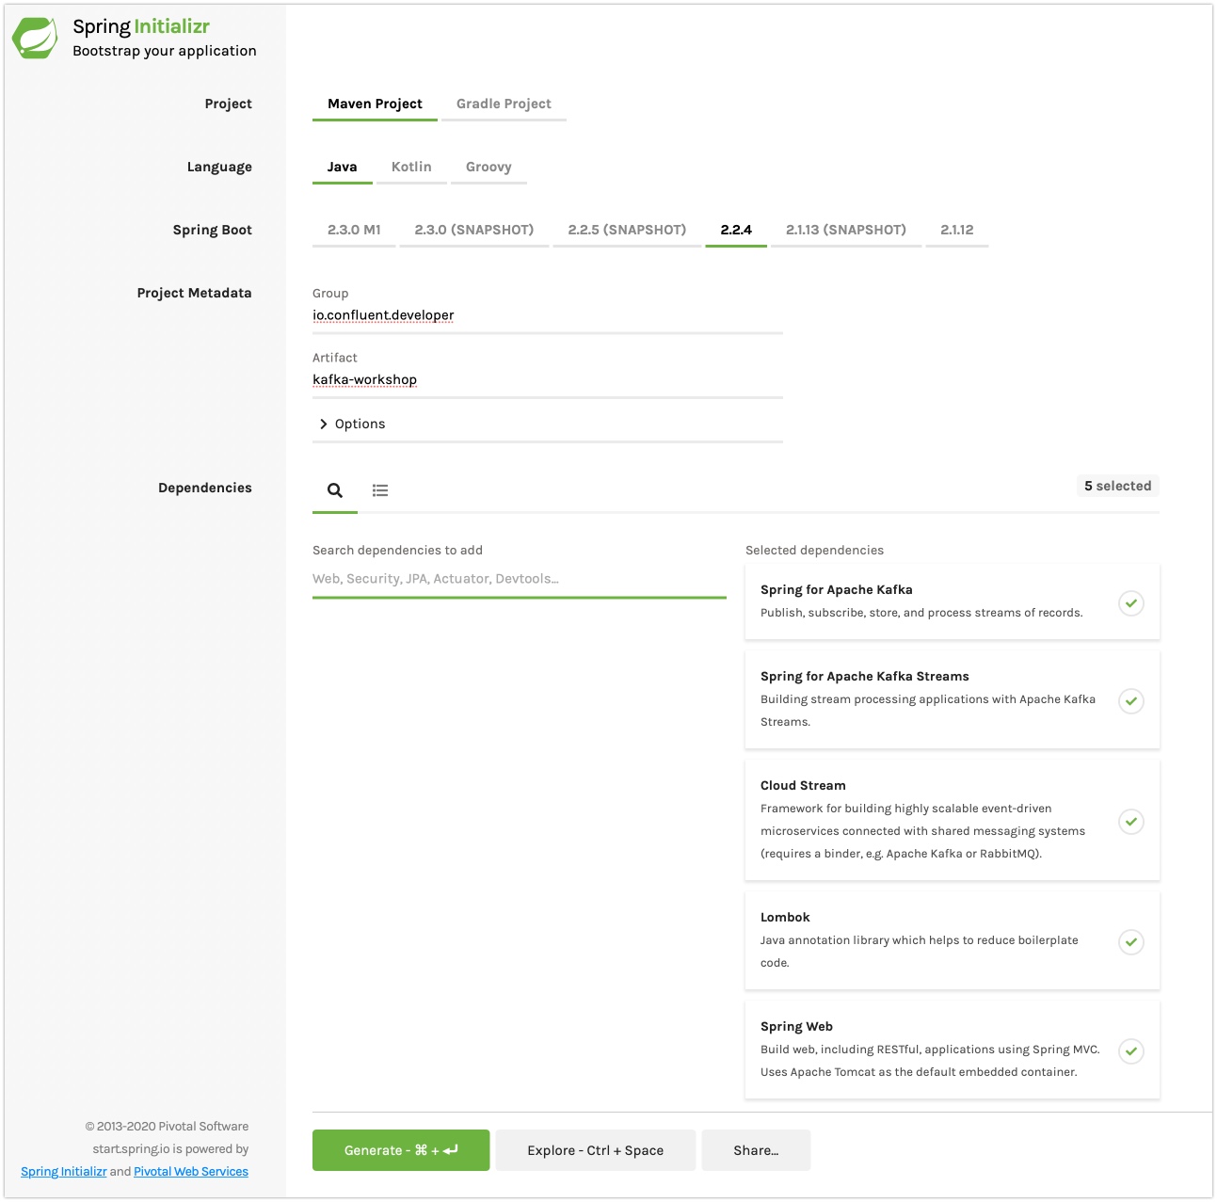The width and height of the screenshot is (1217, 1202).
Task: Choose Spring Boot version 2.1.12
Action: tap(957, 231)
